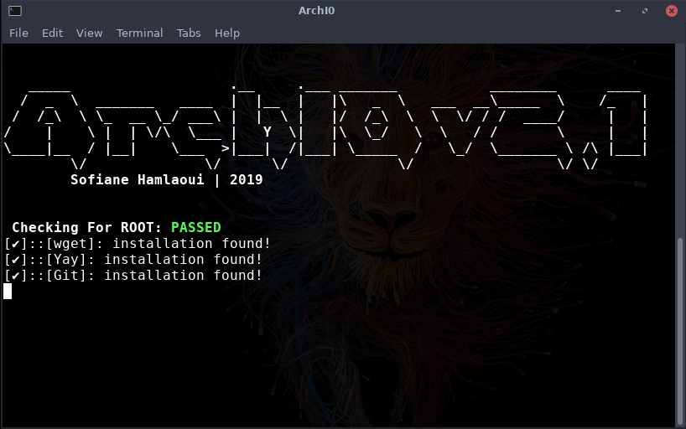This screenshot has height=429, width=686.
Task: Click the vertical scrollbar thumb
Action: [x=680, y=332]
